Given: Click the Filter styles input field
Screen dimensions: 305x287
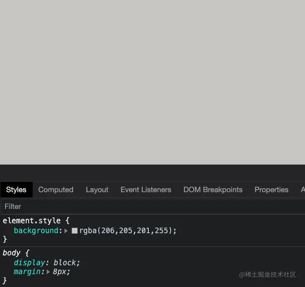Looking at the screenshot, I should (152, 206).
